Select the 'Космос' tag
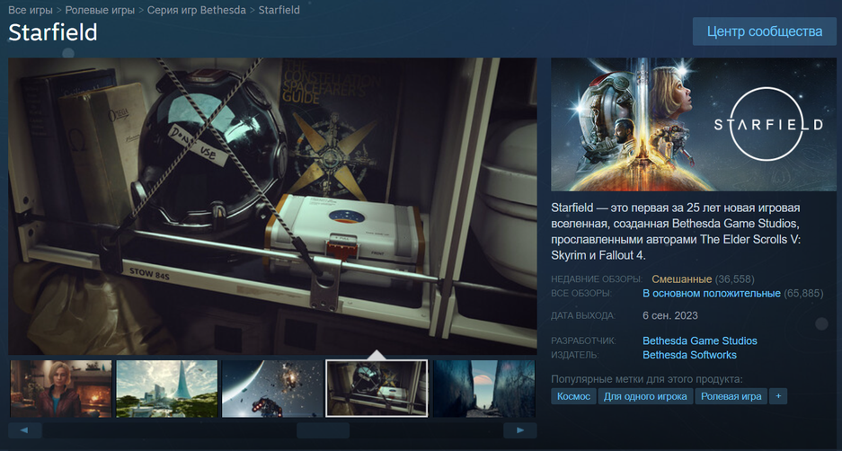Screen dimensions: 842x451 573,397
